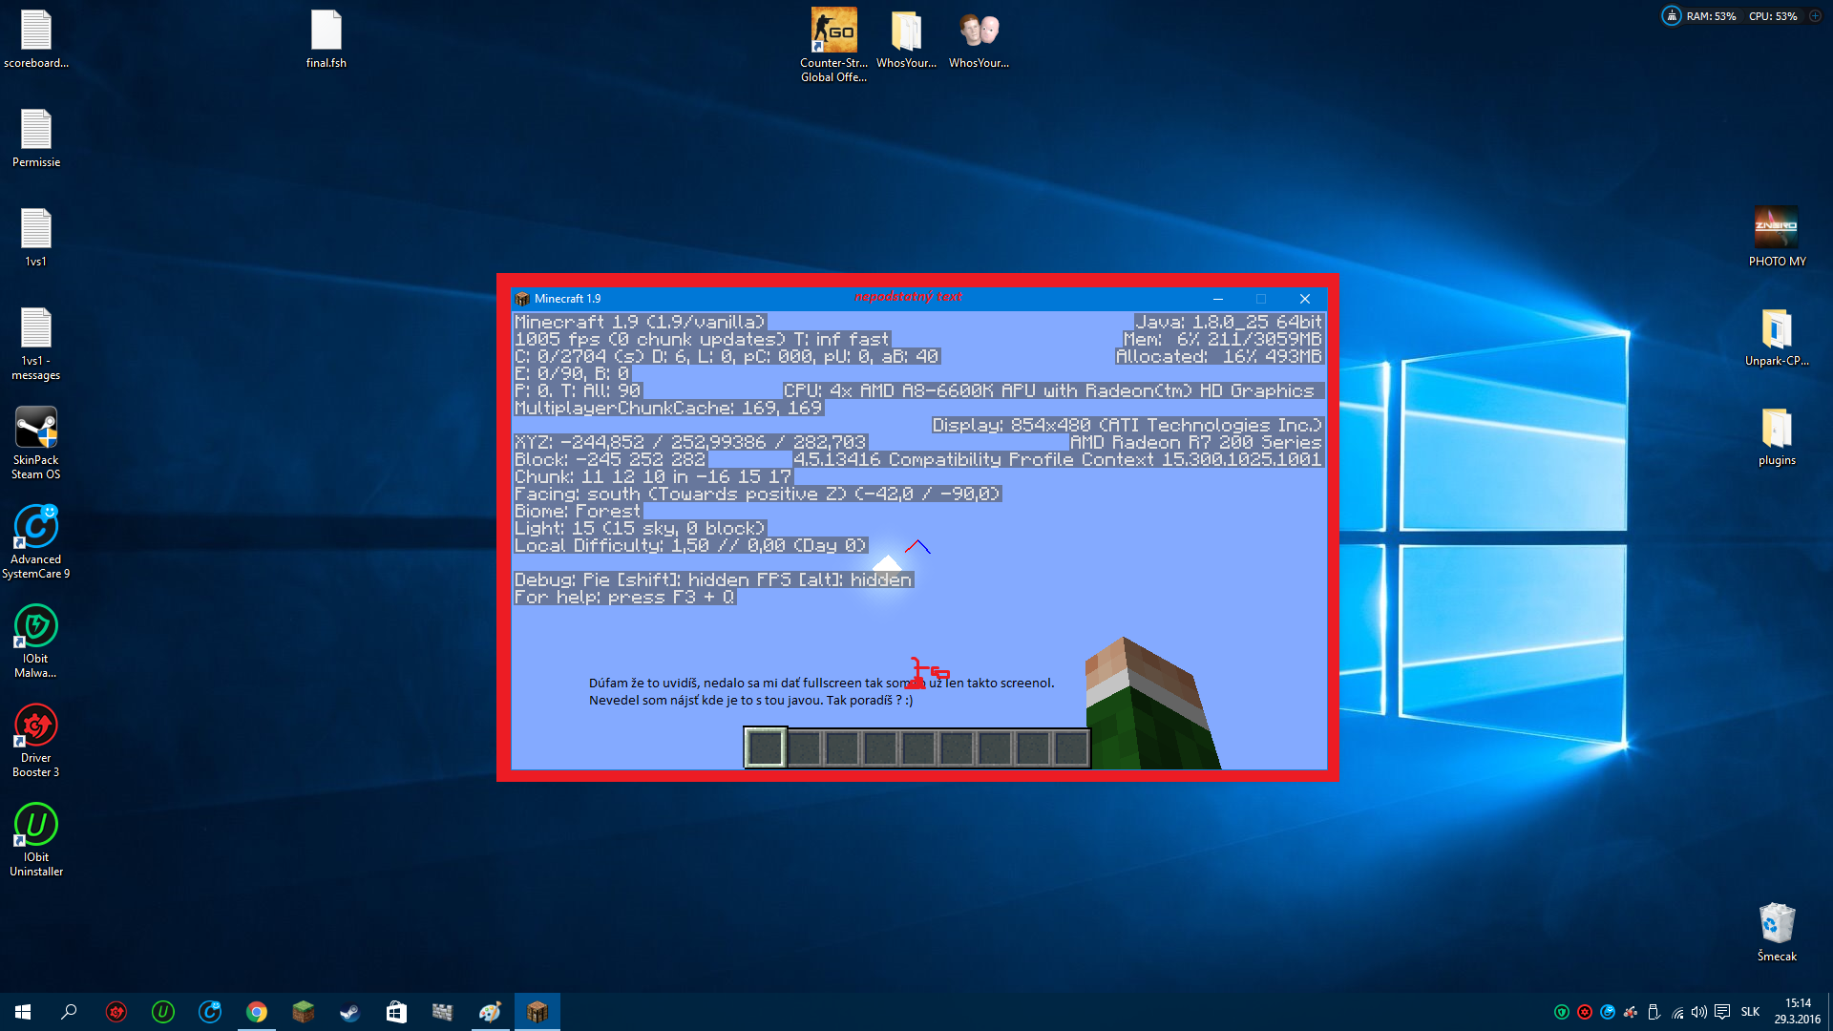Click green shield tray icon
Viewport: 1833px width, 1031px height.
[1562, 1012]
